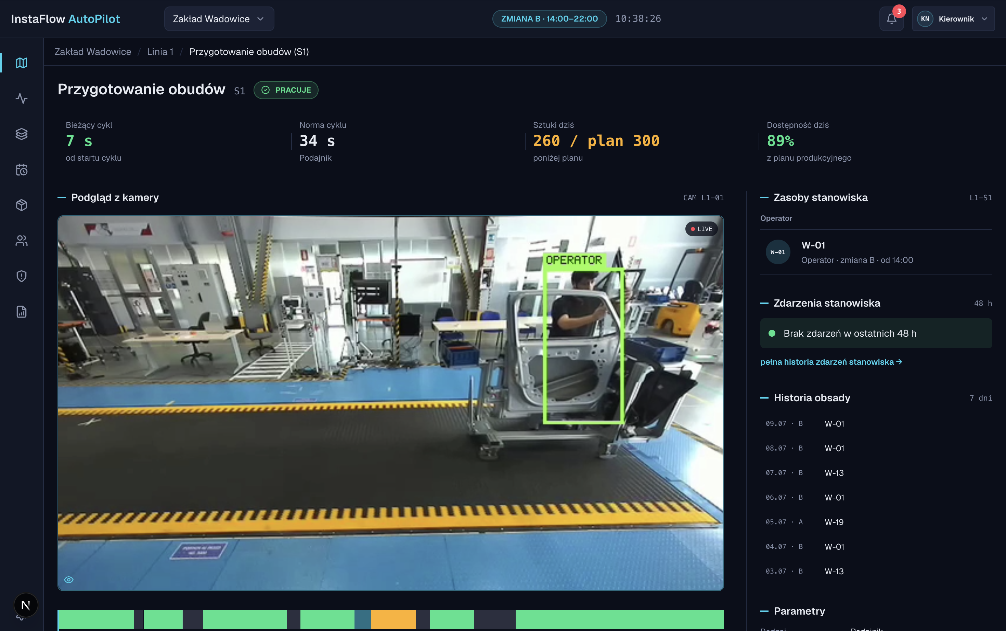Click the notification bell with 3 badge

891,19
